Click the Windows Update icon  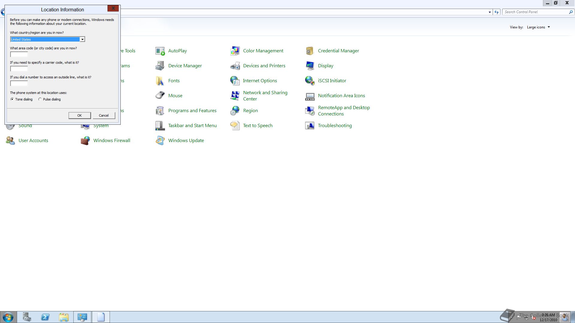pyautogui.click(x=160, y=141)
